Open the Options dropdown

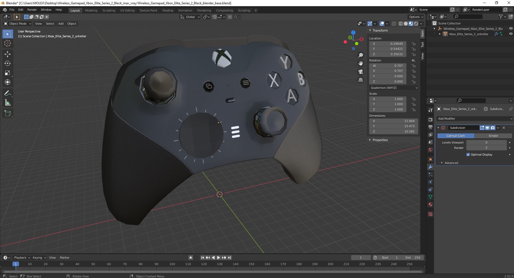[416, 17]
